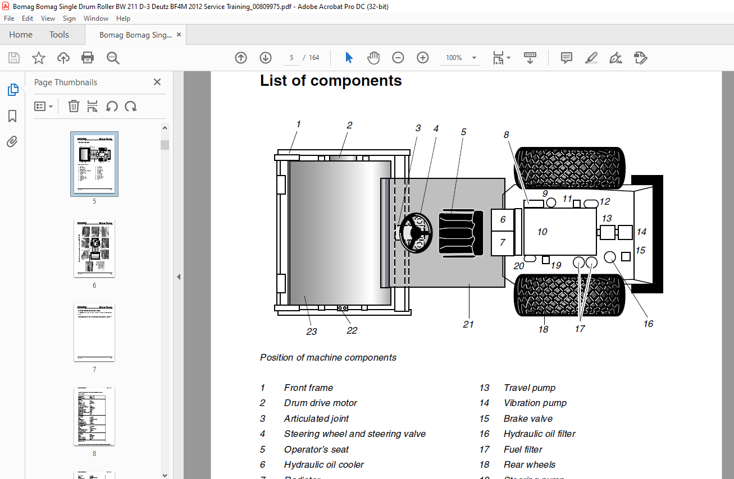The image size is (734, 479).
Task: Toggle scrolling mode keyboard icon
Action: pyautogui.click(x=530, y=58)
